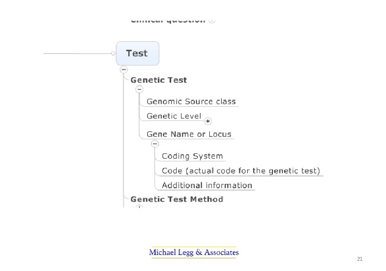The image size is (386, 271).
Task: Toggle the expander below Genetic Test Method
Action: point(139,207)
